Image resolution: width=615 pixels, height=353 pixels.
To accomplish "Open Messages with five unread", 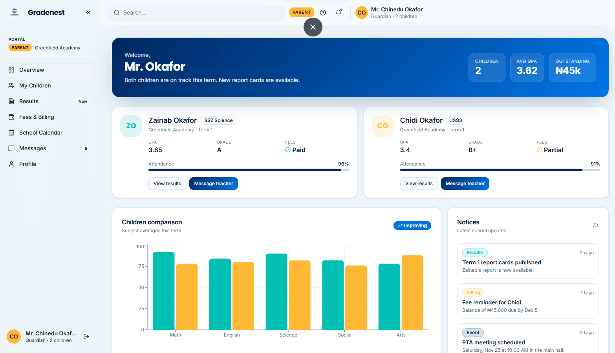I will point(49,148).
